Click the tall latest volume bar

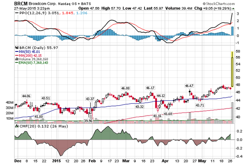232,113
